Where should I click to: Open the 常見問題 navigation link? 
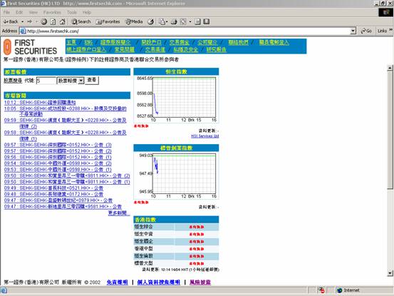pos(125,49)
